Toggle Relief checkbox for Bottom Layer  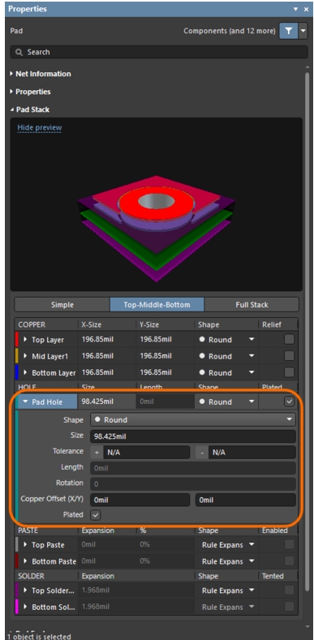[289, 372]
